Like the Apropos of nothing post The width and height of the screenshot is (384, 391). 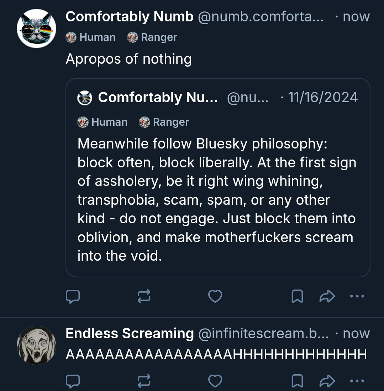coord(215,296)
